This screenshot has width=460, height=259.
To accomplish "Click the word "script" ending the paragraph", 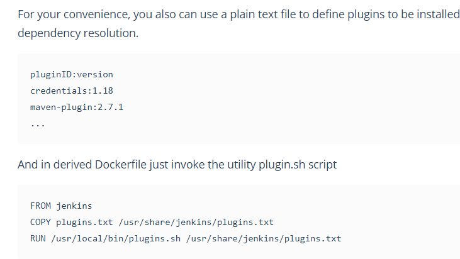I will click(x=322, y=165).
